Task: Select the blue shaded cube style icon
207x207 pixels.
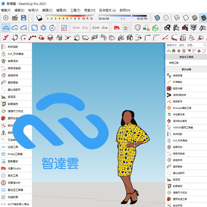Action: pos(157,18)
